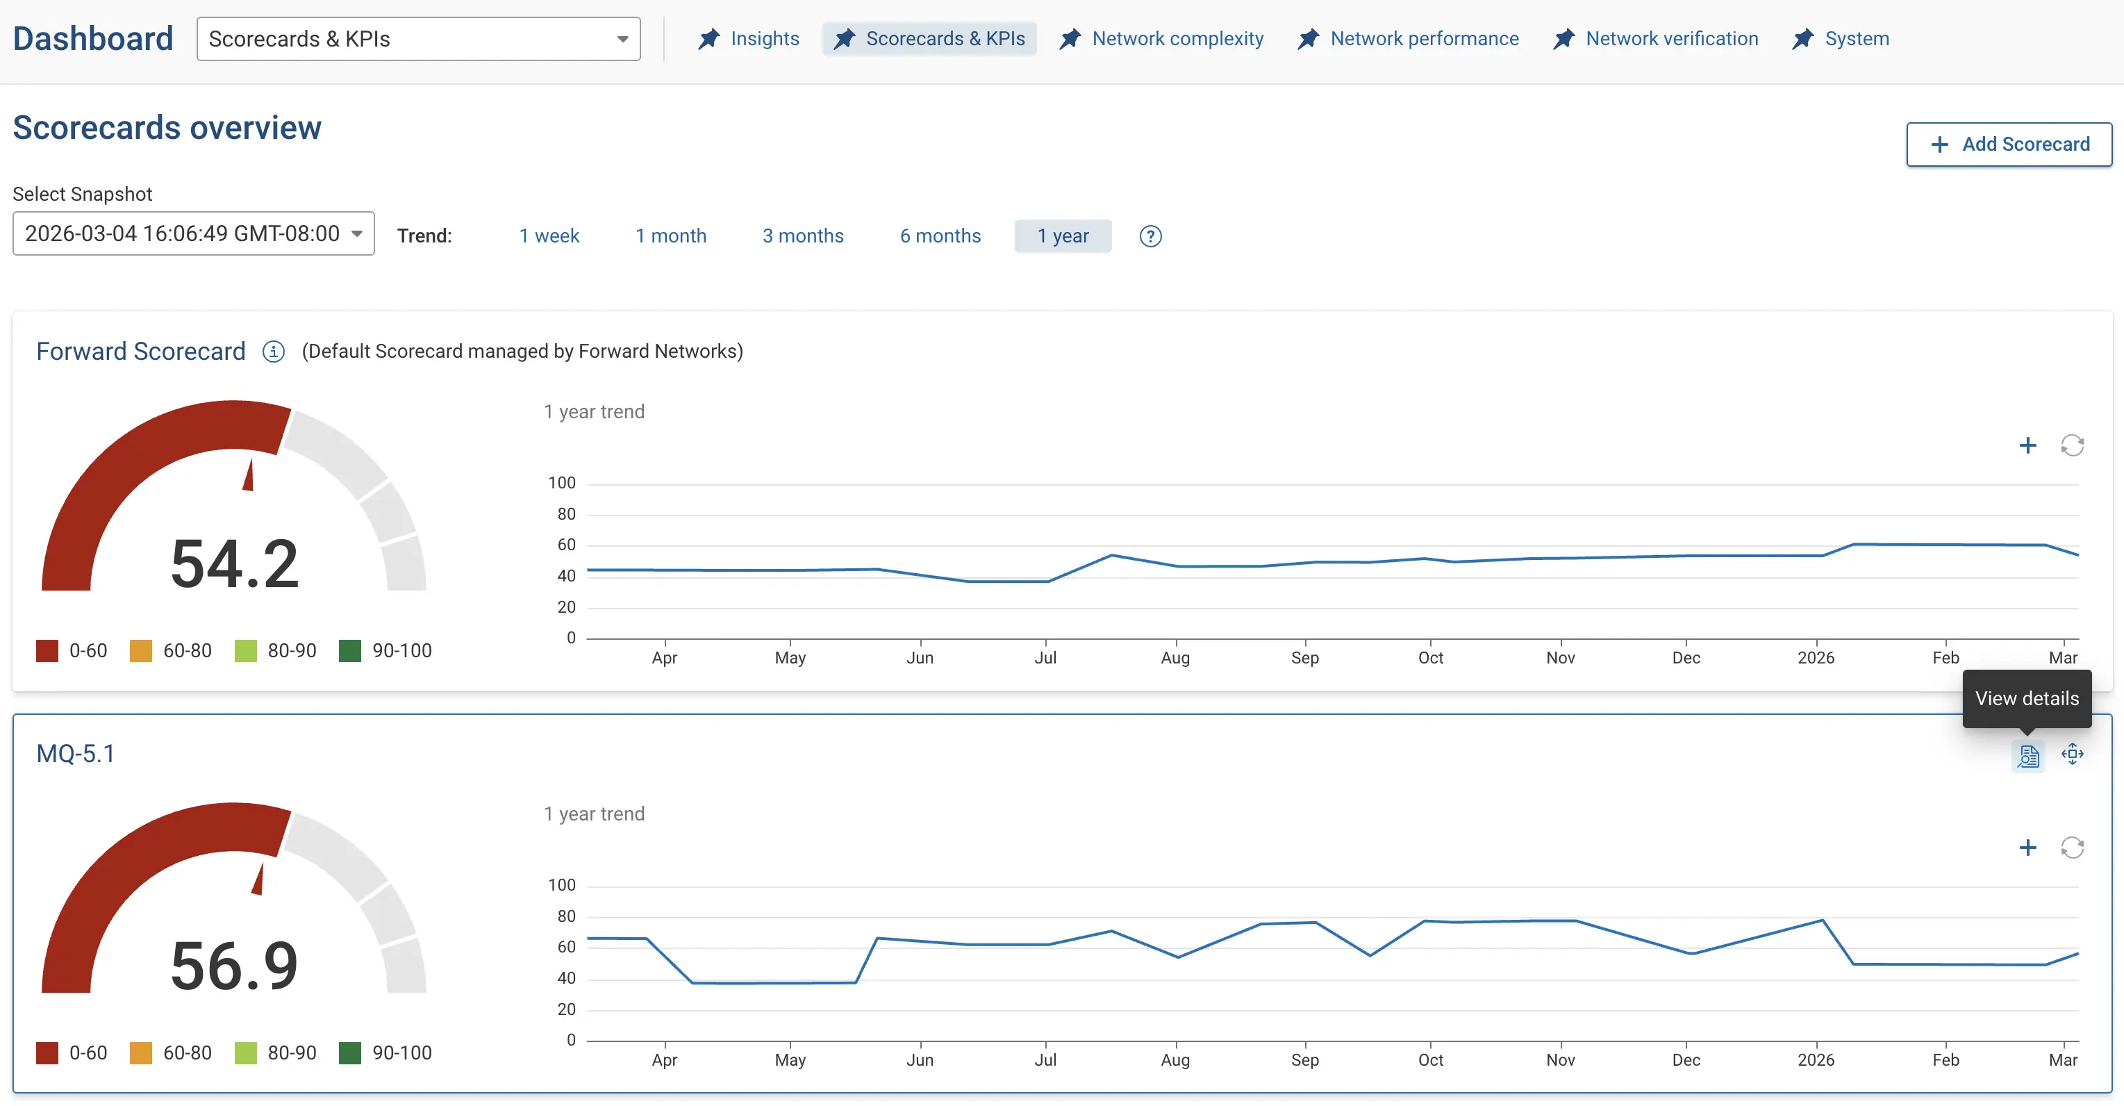Set trend range to 3 months

pos(802,236)
